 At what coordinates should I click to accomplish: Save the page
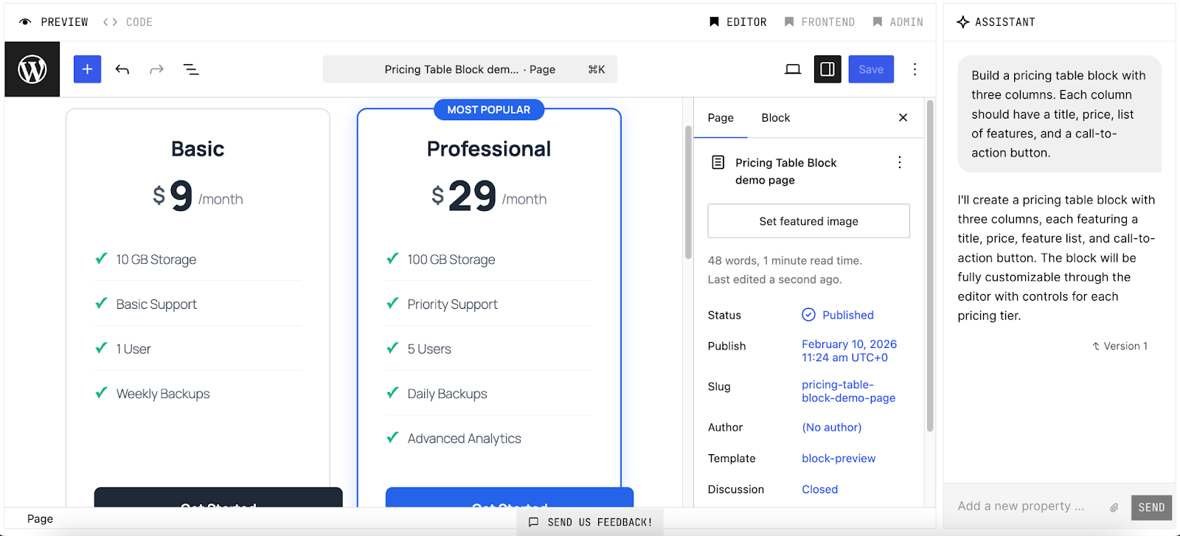tap(871, 69)
